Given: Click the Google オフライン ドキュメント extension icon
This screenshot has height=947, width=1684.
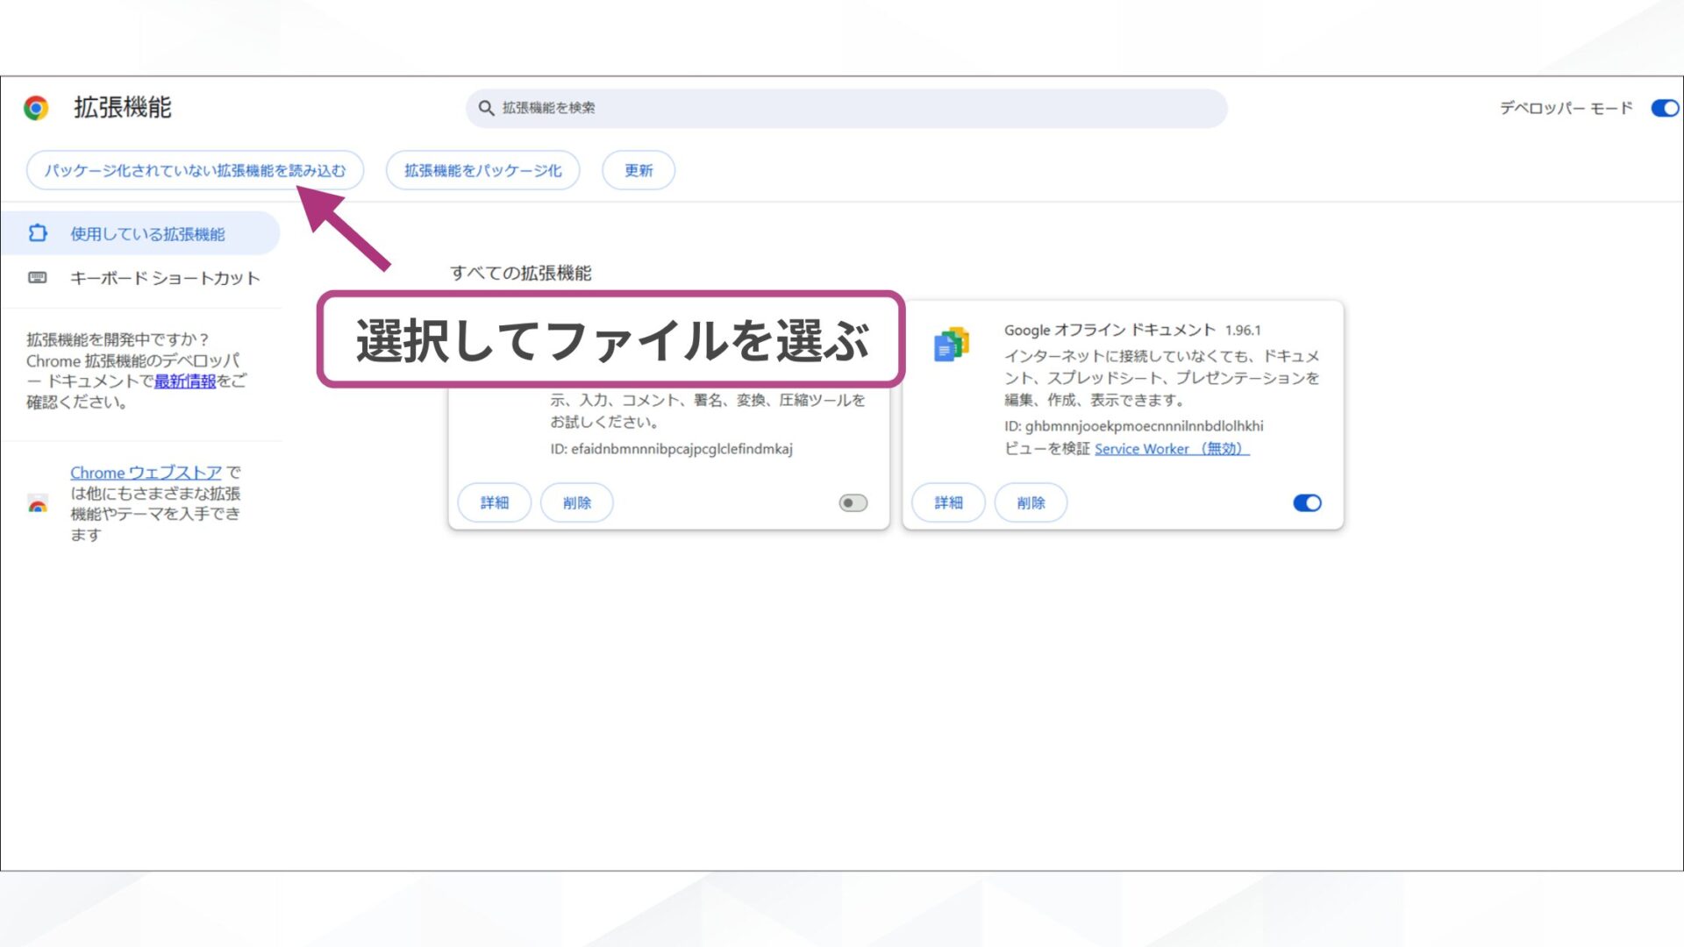Looking at the screenshot, I should click(953, 344).
